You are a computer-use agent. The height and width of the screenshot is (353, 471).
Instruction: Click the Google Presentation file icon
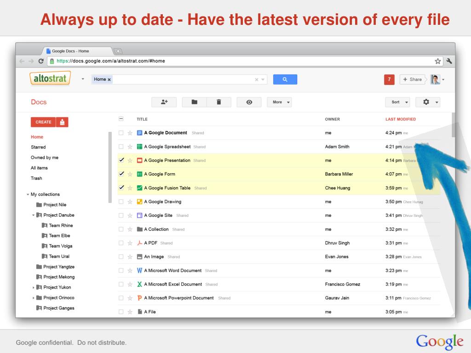click(x=139, y=160)
